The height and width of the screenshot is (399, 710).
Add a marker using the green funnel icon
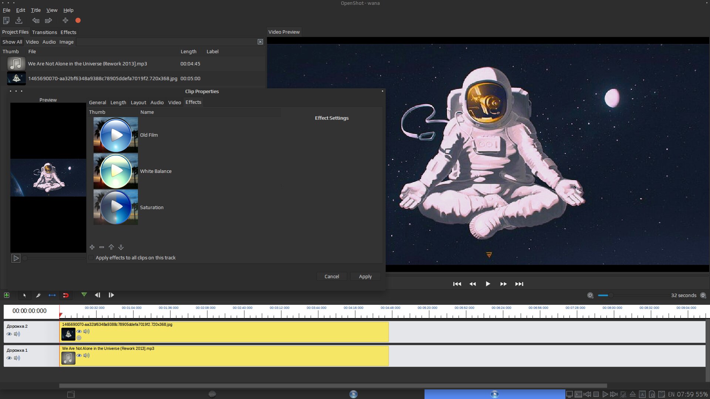click(x=84, y=295)
